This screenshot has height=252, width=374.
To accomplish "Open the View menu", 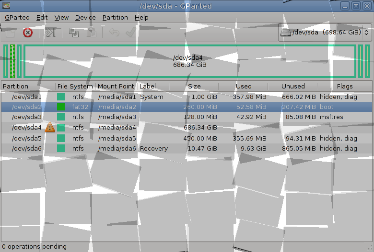I will coord(61,18).
